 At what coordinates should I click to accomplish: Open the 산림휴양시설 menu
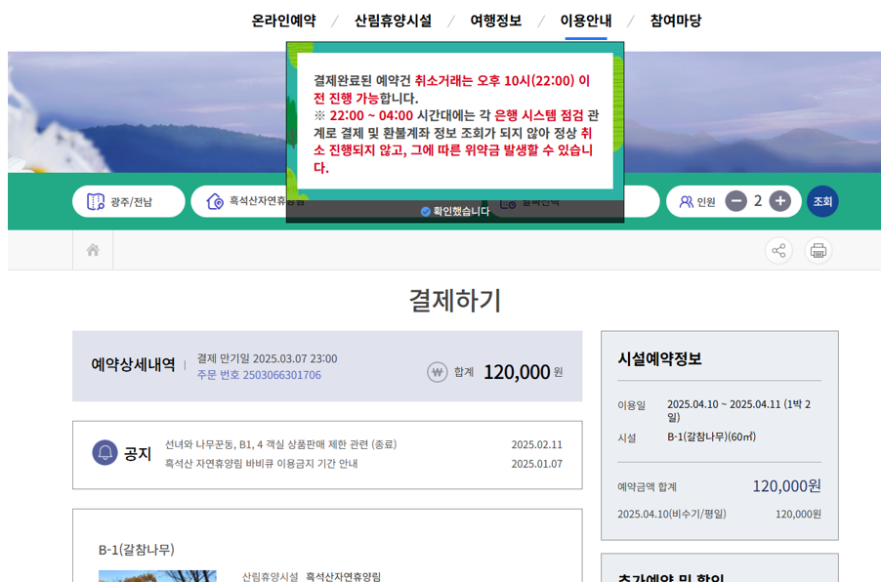click(x=393, y=21)
